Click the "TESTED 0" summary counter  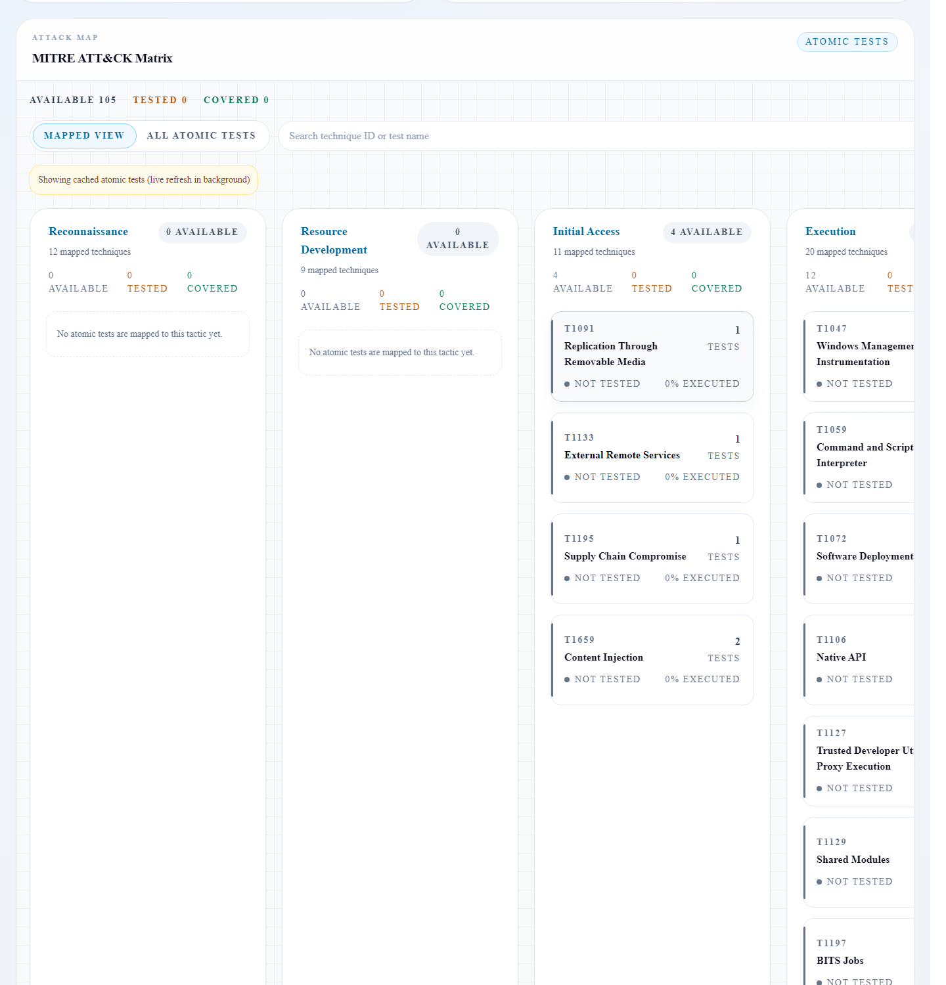(x=160, y=100)
